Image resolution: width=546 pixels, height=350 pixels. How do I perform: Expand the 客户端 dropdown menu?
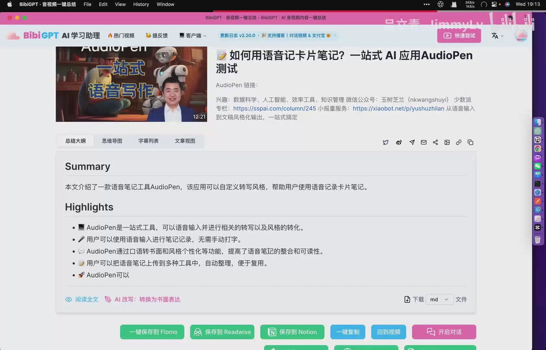point(193,36)
